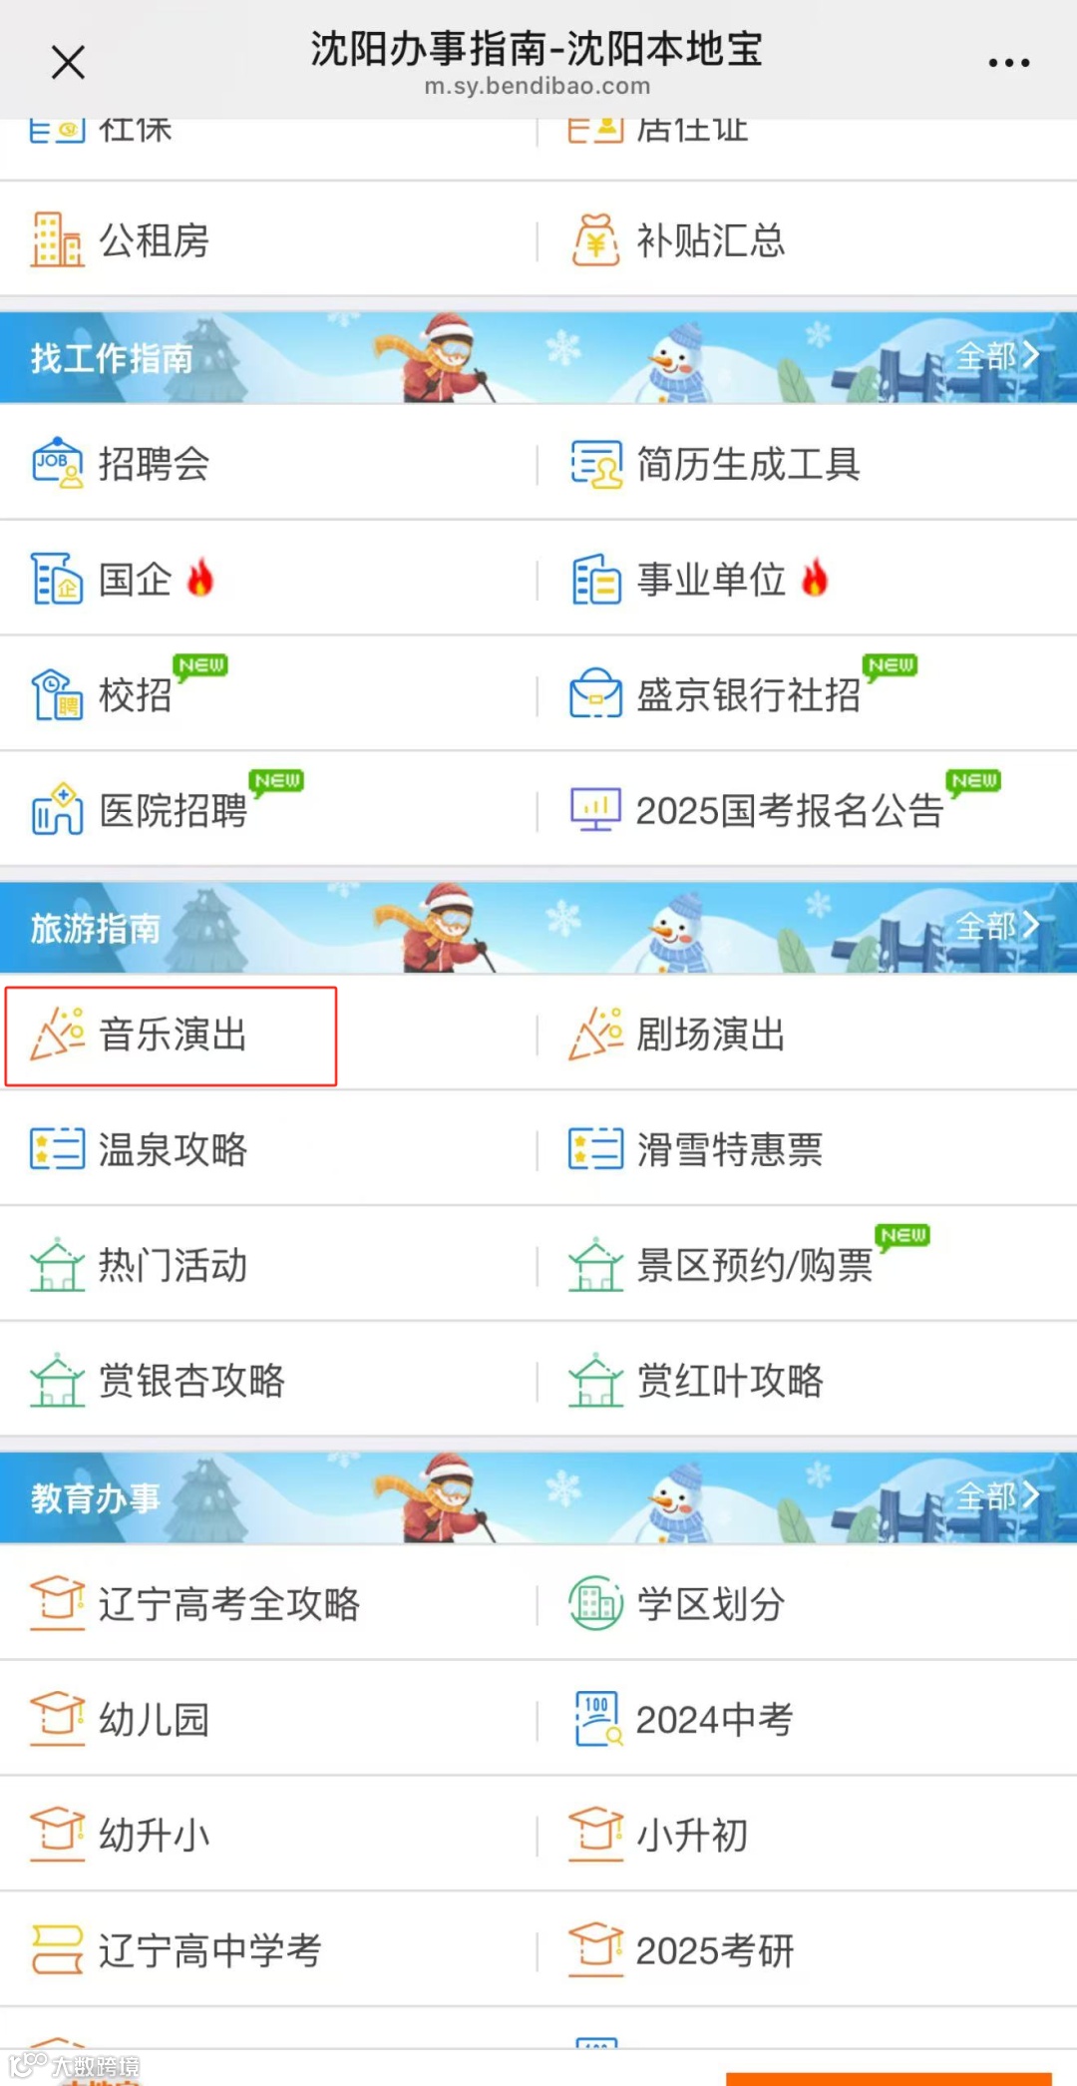Tap the 2025国考报名公告 monitor icon

tap(595, 809)
